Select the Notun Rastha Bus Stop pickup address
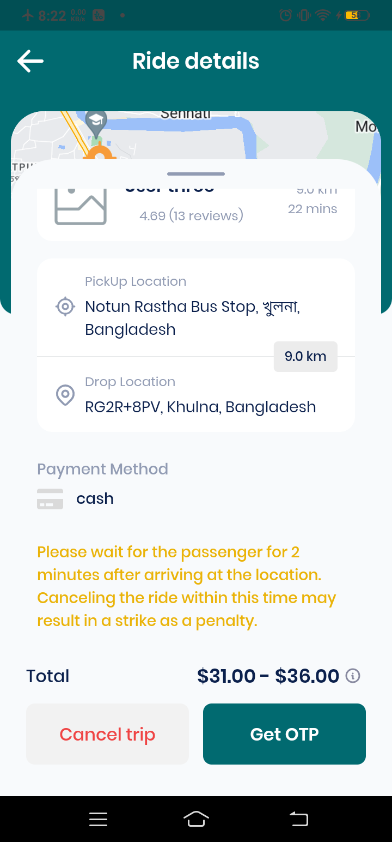This screenshot has height=842, width=392. click(193, 318)
